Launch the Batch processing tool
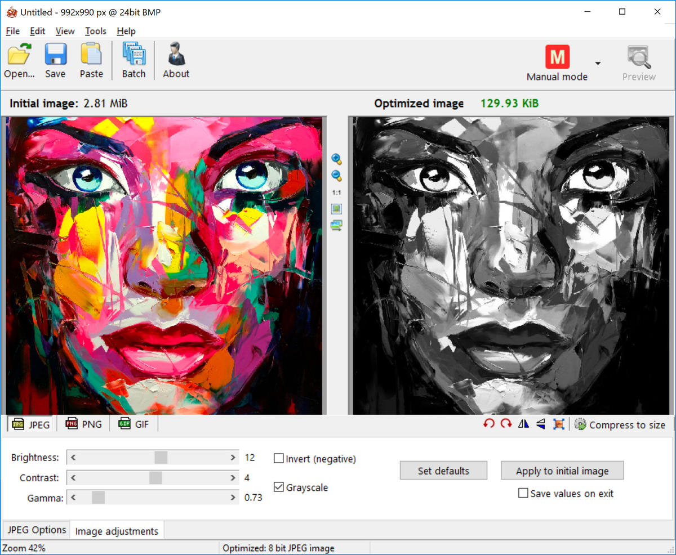Viewport: 676px width, 555px height. 134,61
